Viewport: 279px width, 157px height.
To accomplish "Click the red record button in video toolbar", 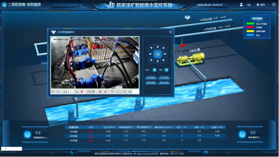I will (x=82, y=92).
